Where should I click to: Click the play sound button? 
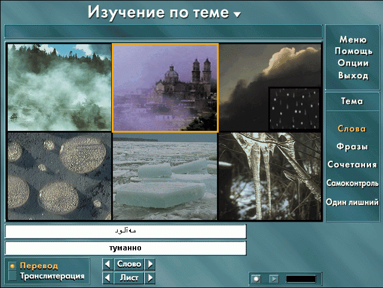pyautogui.click(x=274, y=278)
